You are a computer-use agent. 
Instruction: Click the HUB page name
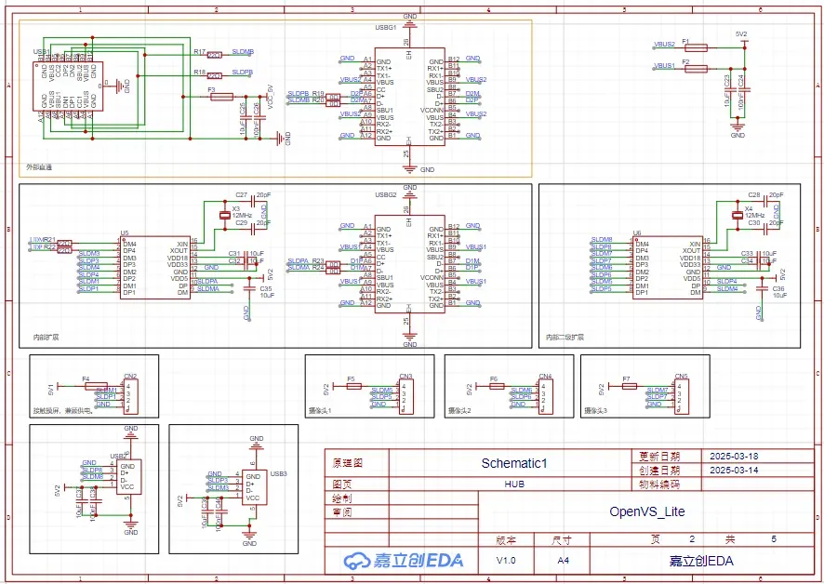(514, 484)
